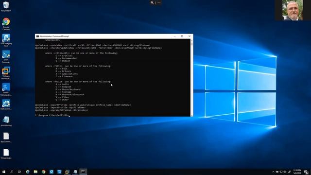Image resolution: width=311 pixels, height=175 pixels.
Task: Click the zoom magnifier icon at top center
Action: click(x=152, y=2)
